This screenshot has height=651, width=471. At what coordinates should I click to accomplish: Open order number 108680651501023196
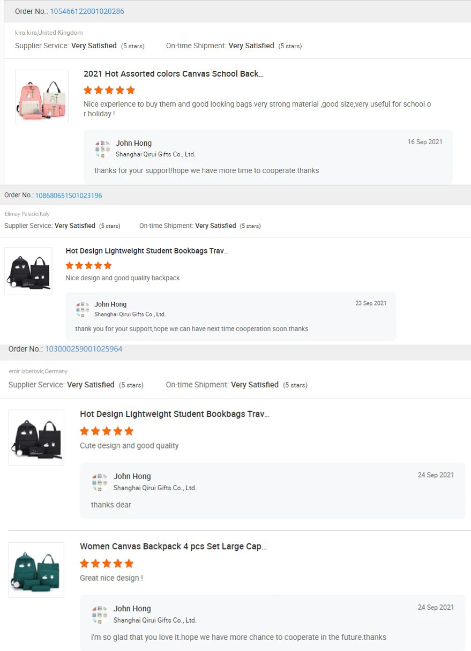coord(69,196)
